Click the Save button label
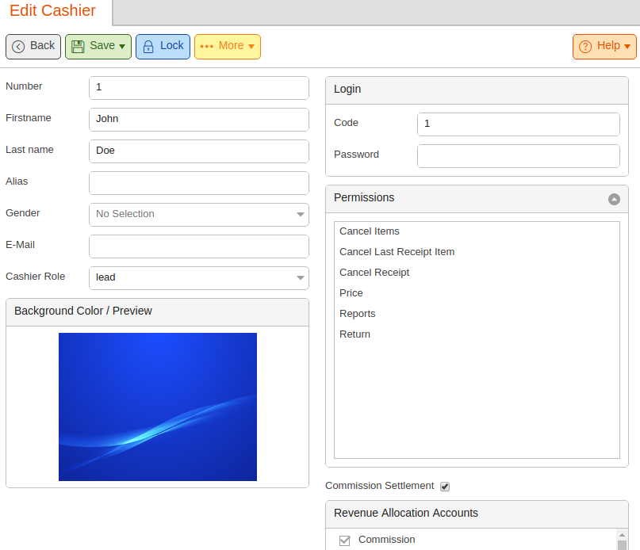 coord(102,45)
